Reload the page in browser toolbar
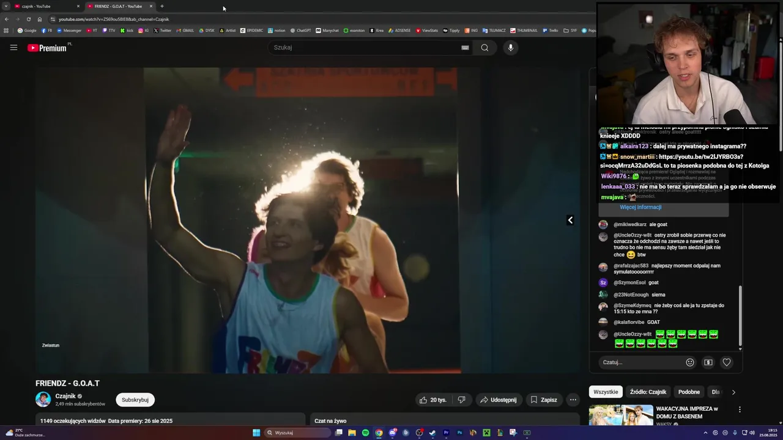 point(28,19)
